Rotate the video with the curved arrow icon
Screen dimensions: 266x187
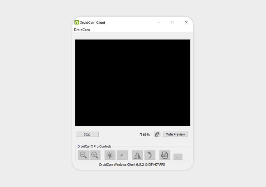tap(150, 155)
